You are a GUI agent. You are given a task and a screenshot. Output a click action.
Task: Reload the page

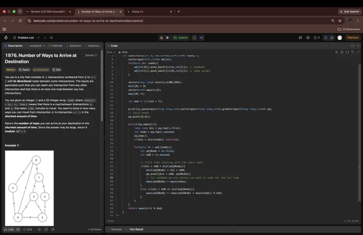coord(20,21)
